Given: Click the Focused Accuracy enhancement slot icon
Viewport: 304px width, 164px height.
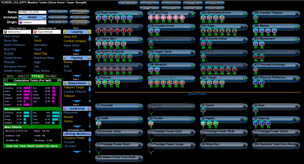Looking at the screenshot, I should [x=255, y=70].
